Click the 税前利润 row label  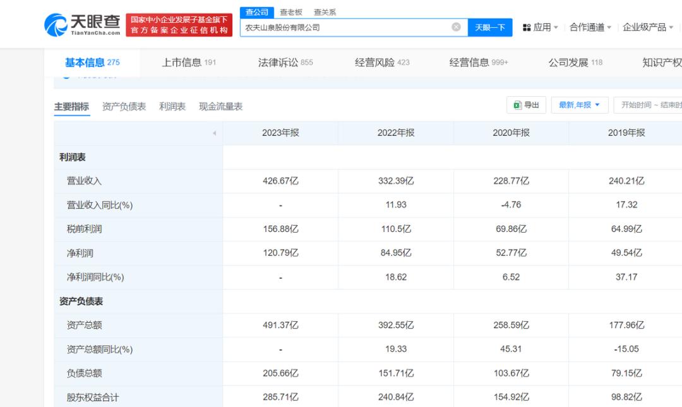click(x=85, y=229)
